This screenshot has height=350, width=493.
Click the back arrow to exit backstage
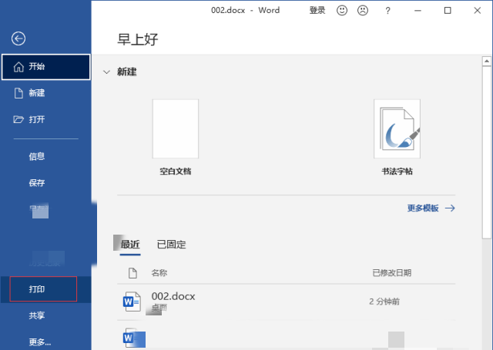pyautogui.click(x=18, y=39)
